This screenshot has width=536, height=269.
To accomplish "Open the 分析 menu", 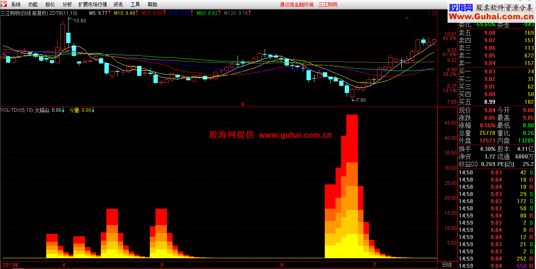I will [67, 4].
